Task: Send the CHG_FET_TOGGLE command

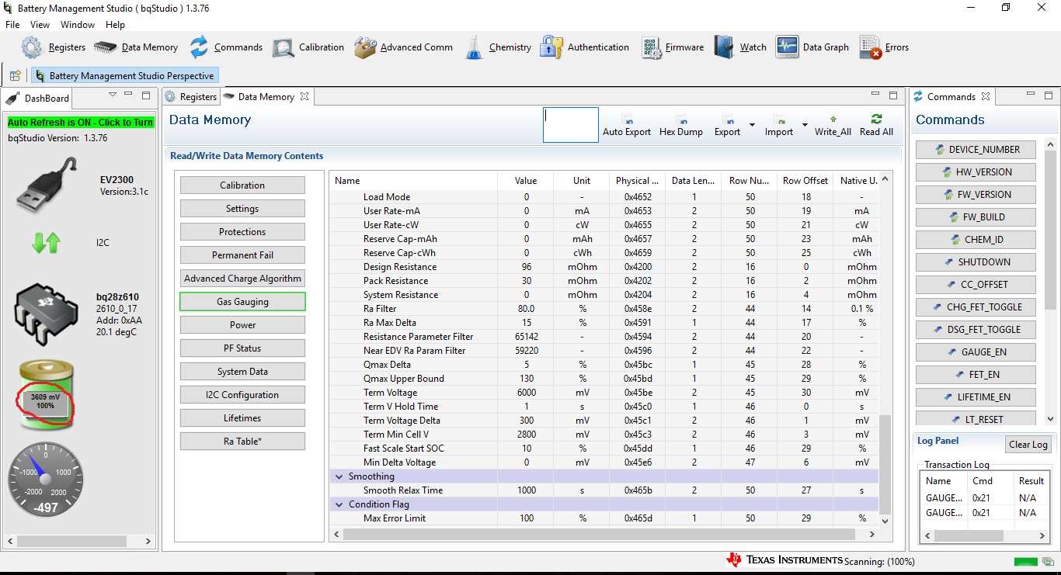Action: [x=976, y=307]
